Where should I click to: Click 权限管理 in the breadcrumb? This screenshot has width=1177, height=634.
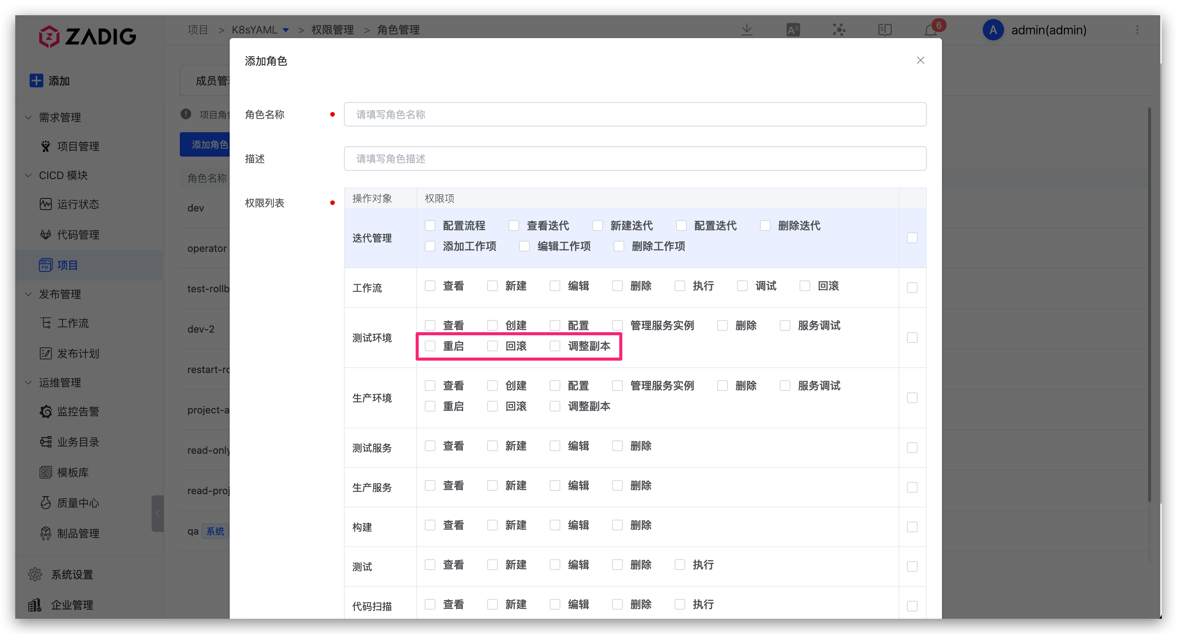tap(333, 30)
